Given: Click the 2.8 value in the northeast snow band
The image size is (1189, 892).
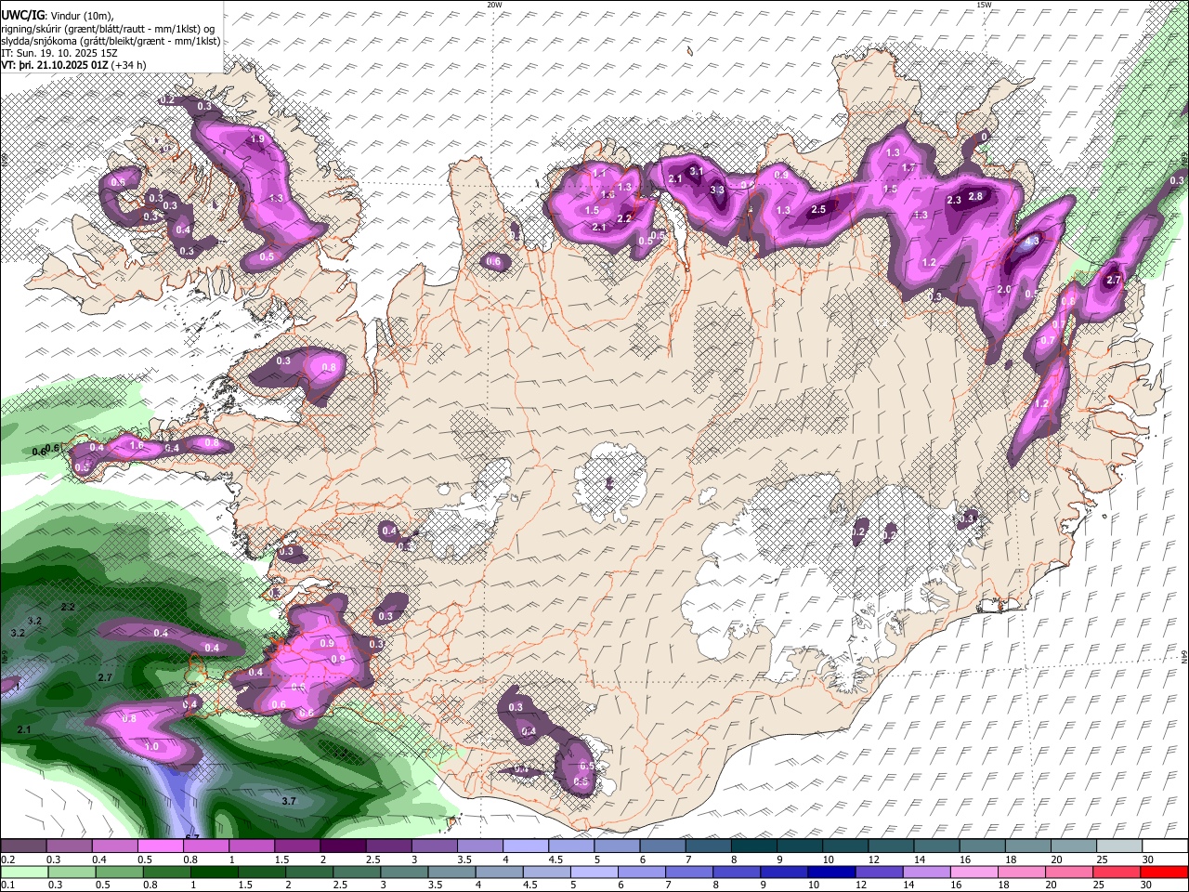Looking at the screenshot, I should tap(975, 196).
